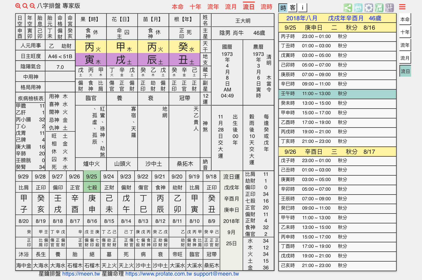Screen dimensions: 422x280
Task: Select the 時 toggle button
Action: pyautogui.click(x=283, y=8)
